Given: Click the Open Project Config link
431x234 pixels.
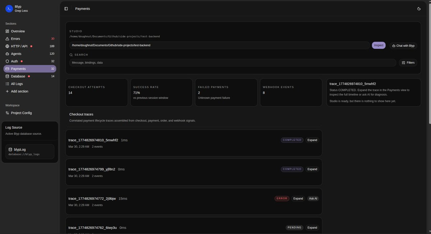Looking at the screenshot, I should pyautogui.click(x=30, y=113).
